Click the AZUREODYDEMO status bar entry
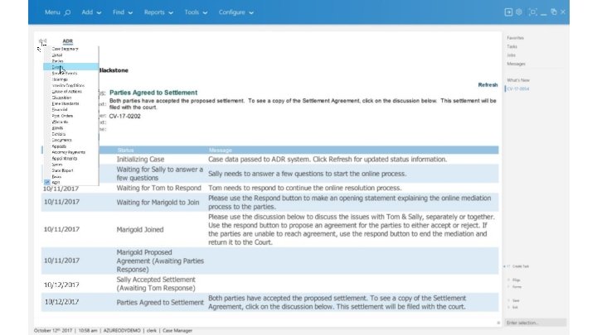Viewport: 597px width, 335px height. [122, 330]
